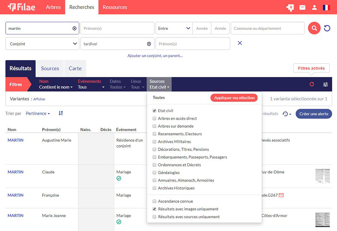The image size is (337, 231).
Task: Expand the Conjoint relation dropdown
Action: point(42,44)
